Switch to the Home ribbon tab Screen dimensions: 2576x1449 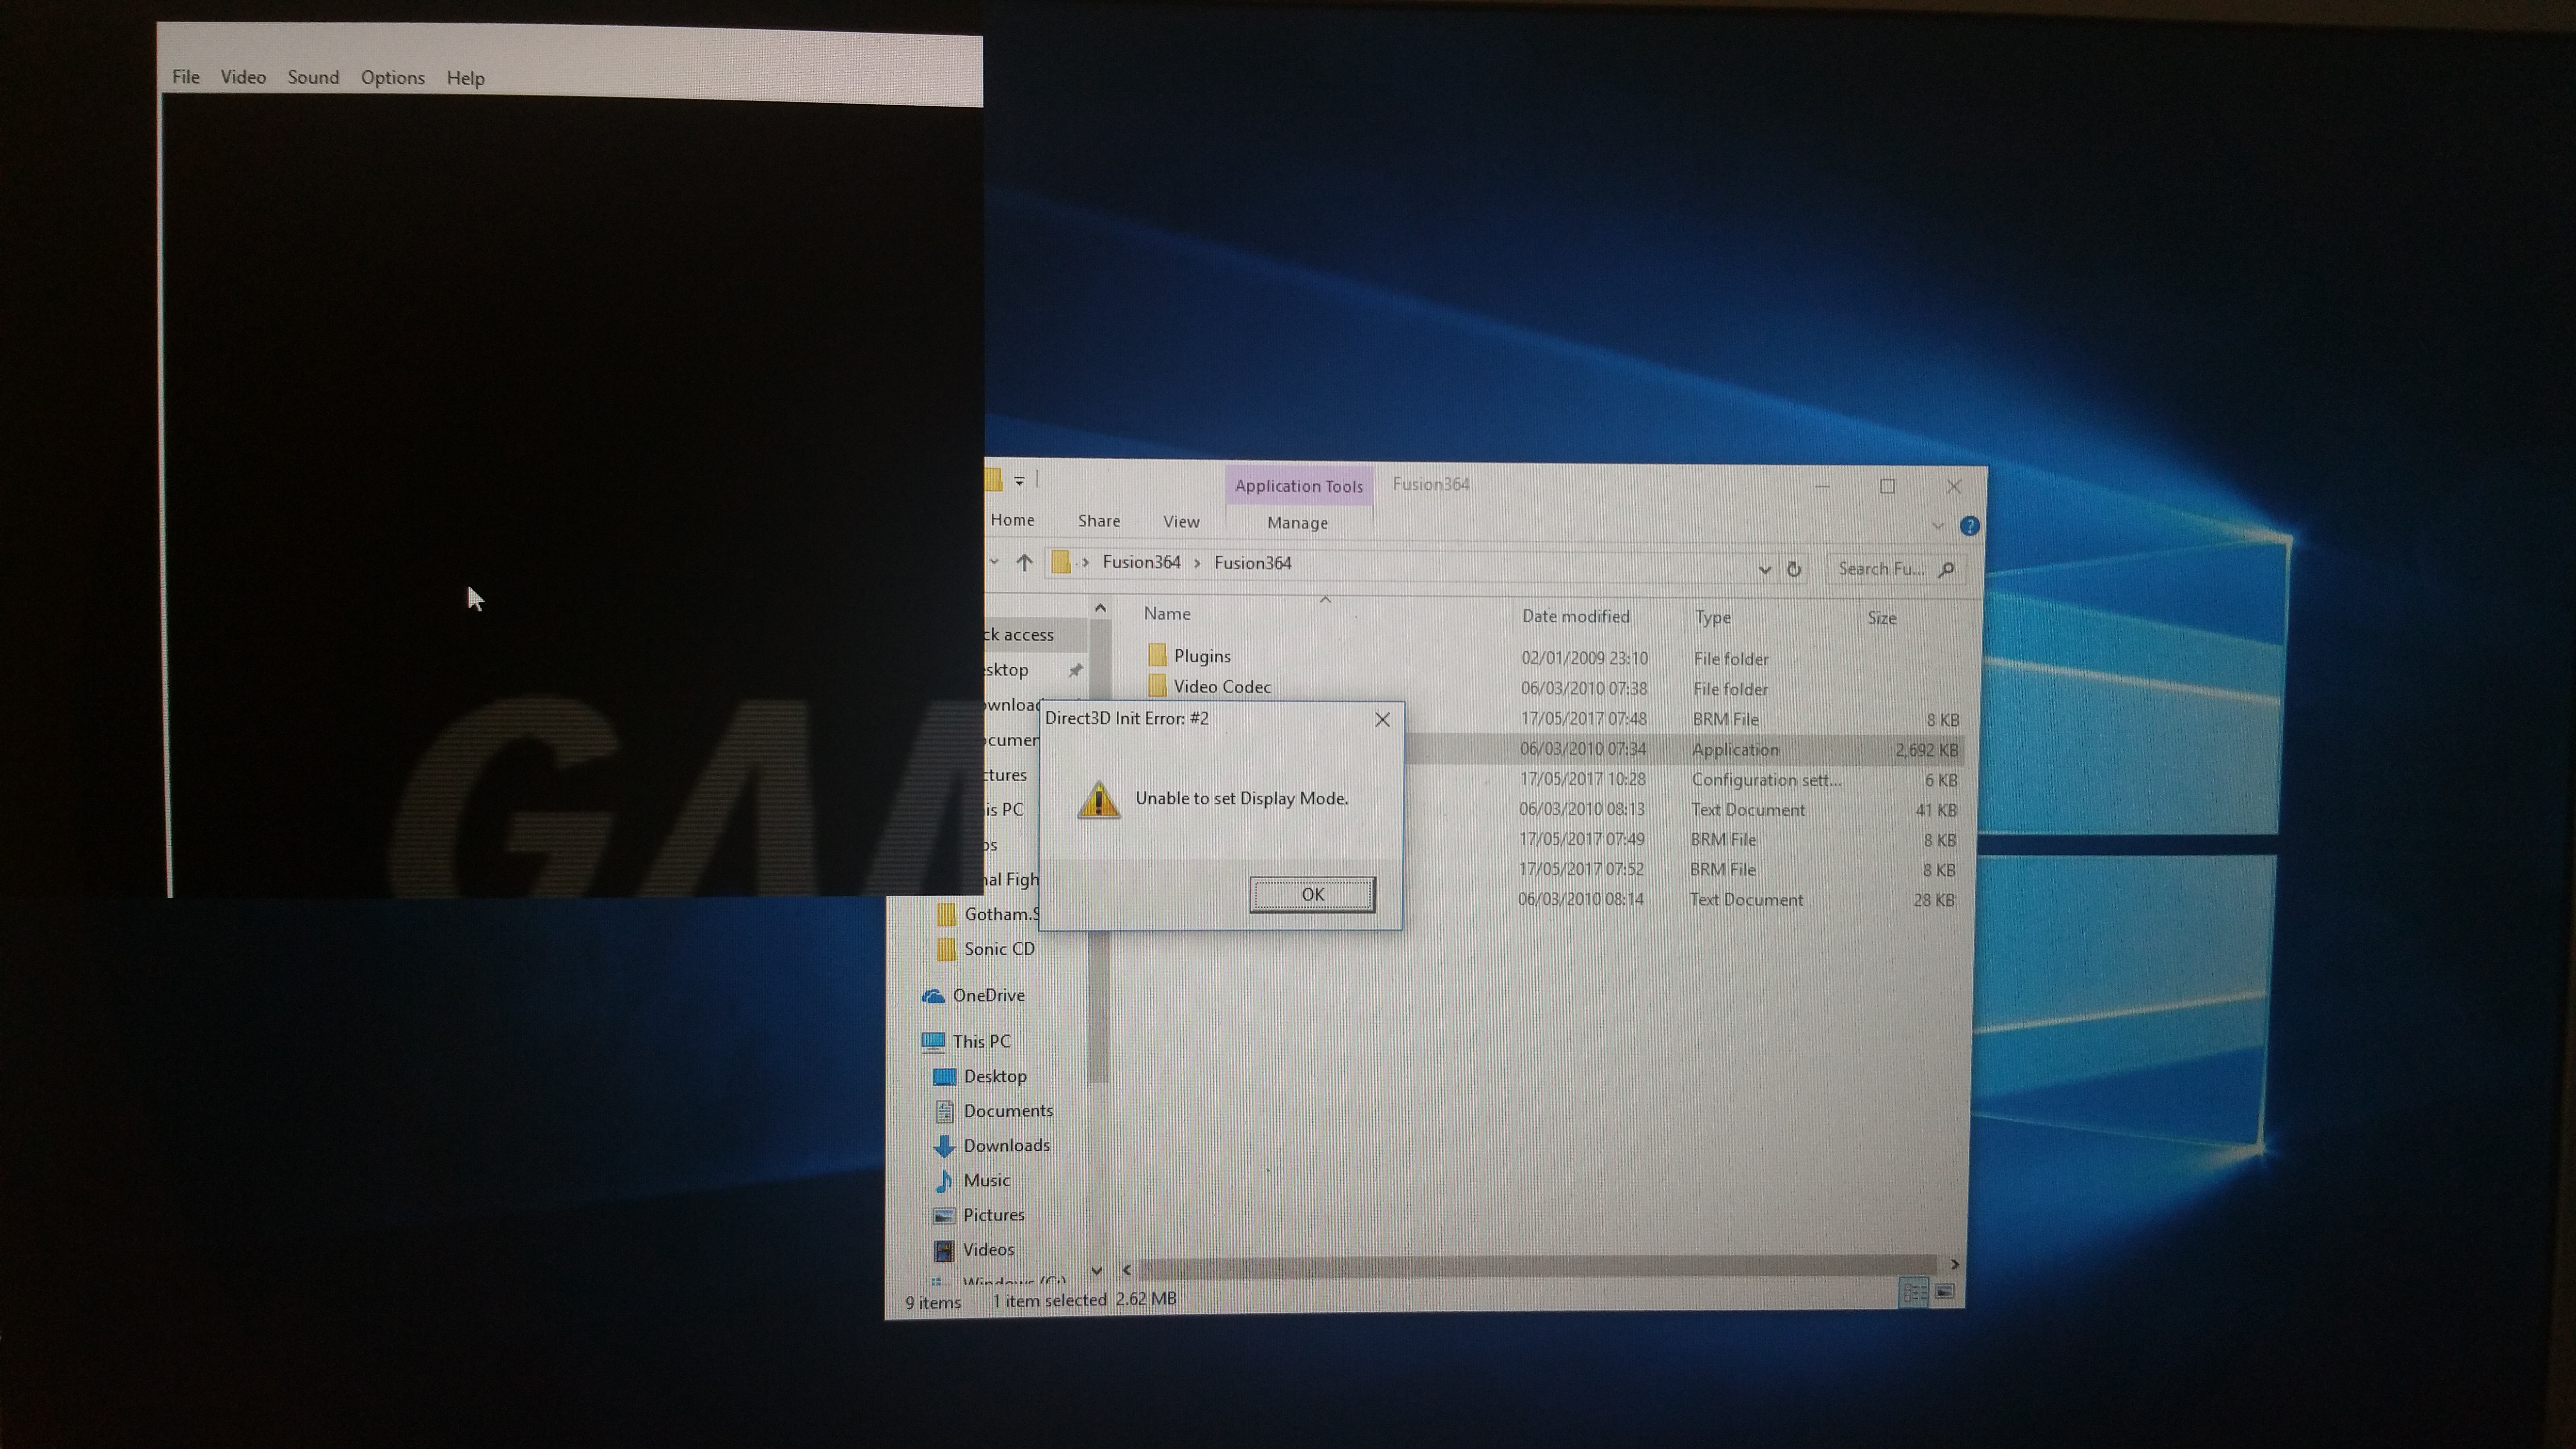pyautogui.click(x=1012, y=520)
